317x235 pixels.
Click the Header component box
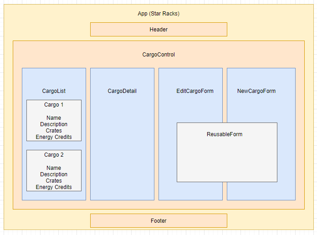tap(158, 30)
